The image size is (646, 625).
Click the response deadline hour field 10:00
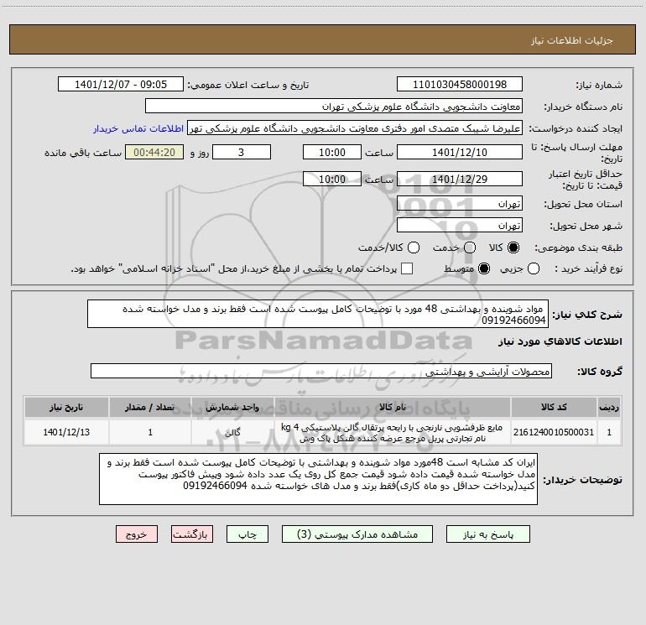[332, 153]
